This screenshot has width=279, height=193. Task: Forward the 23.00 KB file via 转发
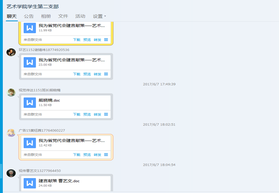click(x=97, y=74)
